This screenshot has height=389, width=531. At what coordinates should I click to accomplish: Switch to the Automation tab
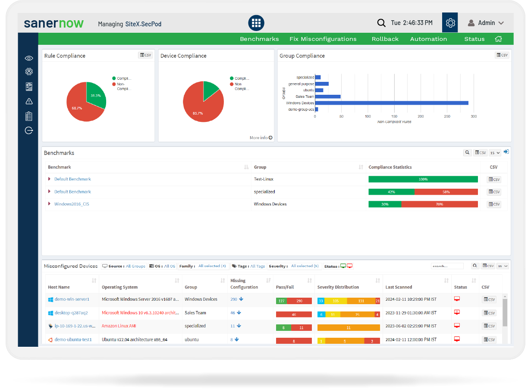428,39
